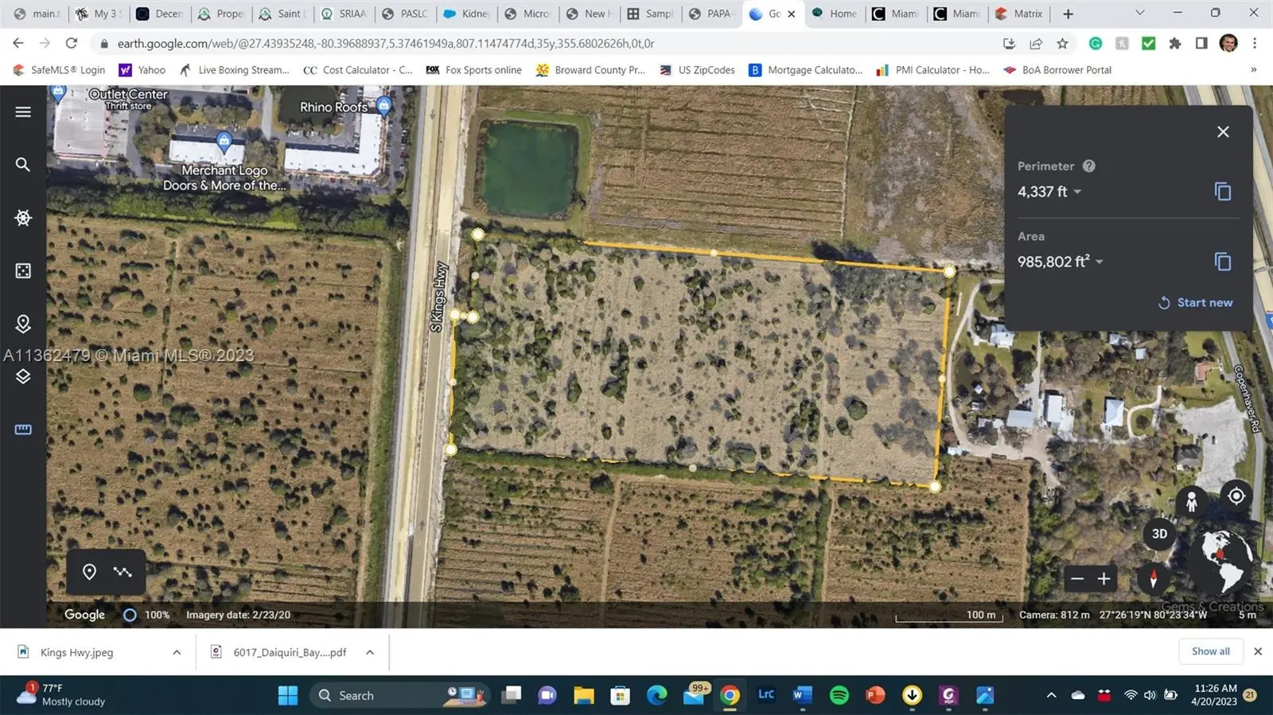Click the Search magnifier in the sidebar
Image resolution: width=1273 pixels, height=715 pixels.
tap(23, 165)
